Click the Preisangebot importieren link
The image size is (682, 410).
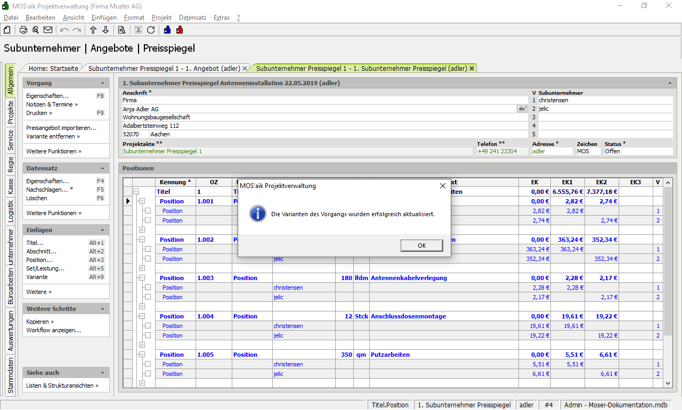(61, 128)
